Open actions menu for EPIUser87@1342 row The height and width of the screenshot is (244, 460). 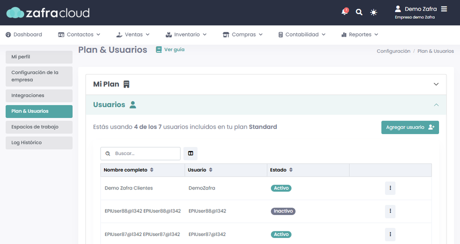[x=390, y=234]
